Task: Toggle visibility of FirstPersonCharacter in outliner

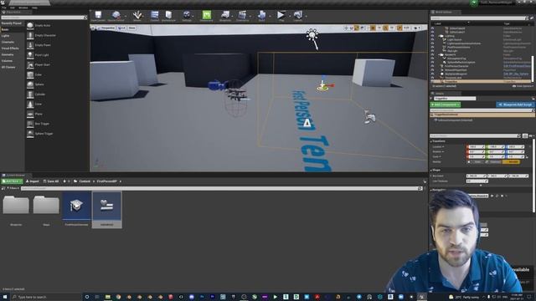Action: (432, 66)
